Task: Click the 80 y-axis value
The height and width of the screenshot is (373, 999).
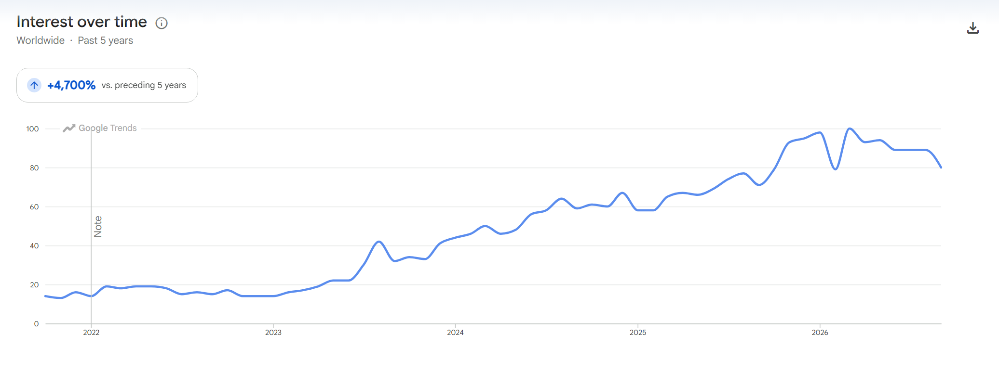Action: (x=34, y=168)
